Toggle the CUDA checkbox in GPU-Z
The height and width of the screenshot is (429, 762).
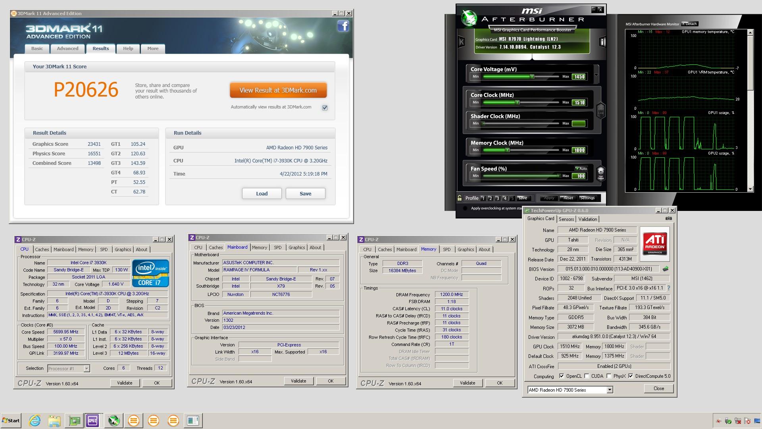click(x=587, y=376)
